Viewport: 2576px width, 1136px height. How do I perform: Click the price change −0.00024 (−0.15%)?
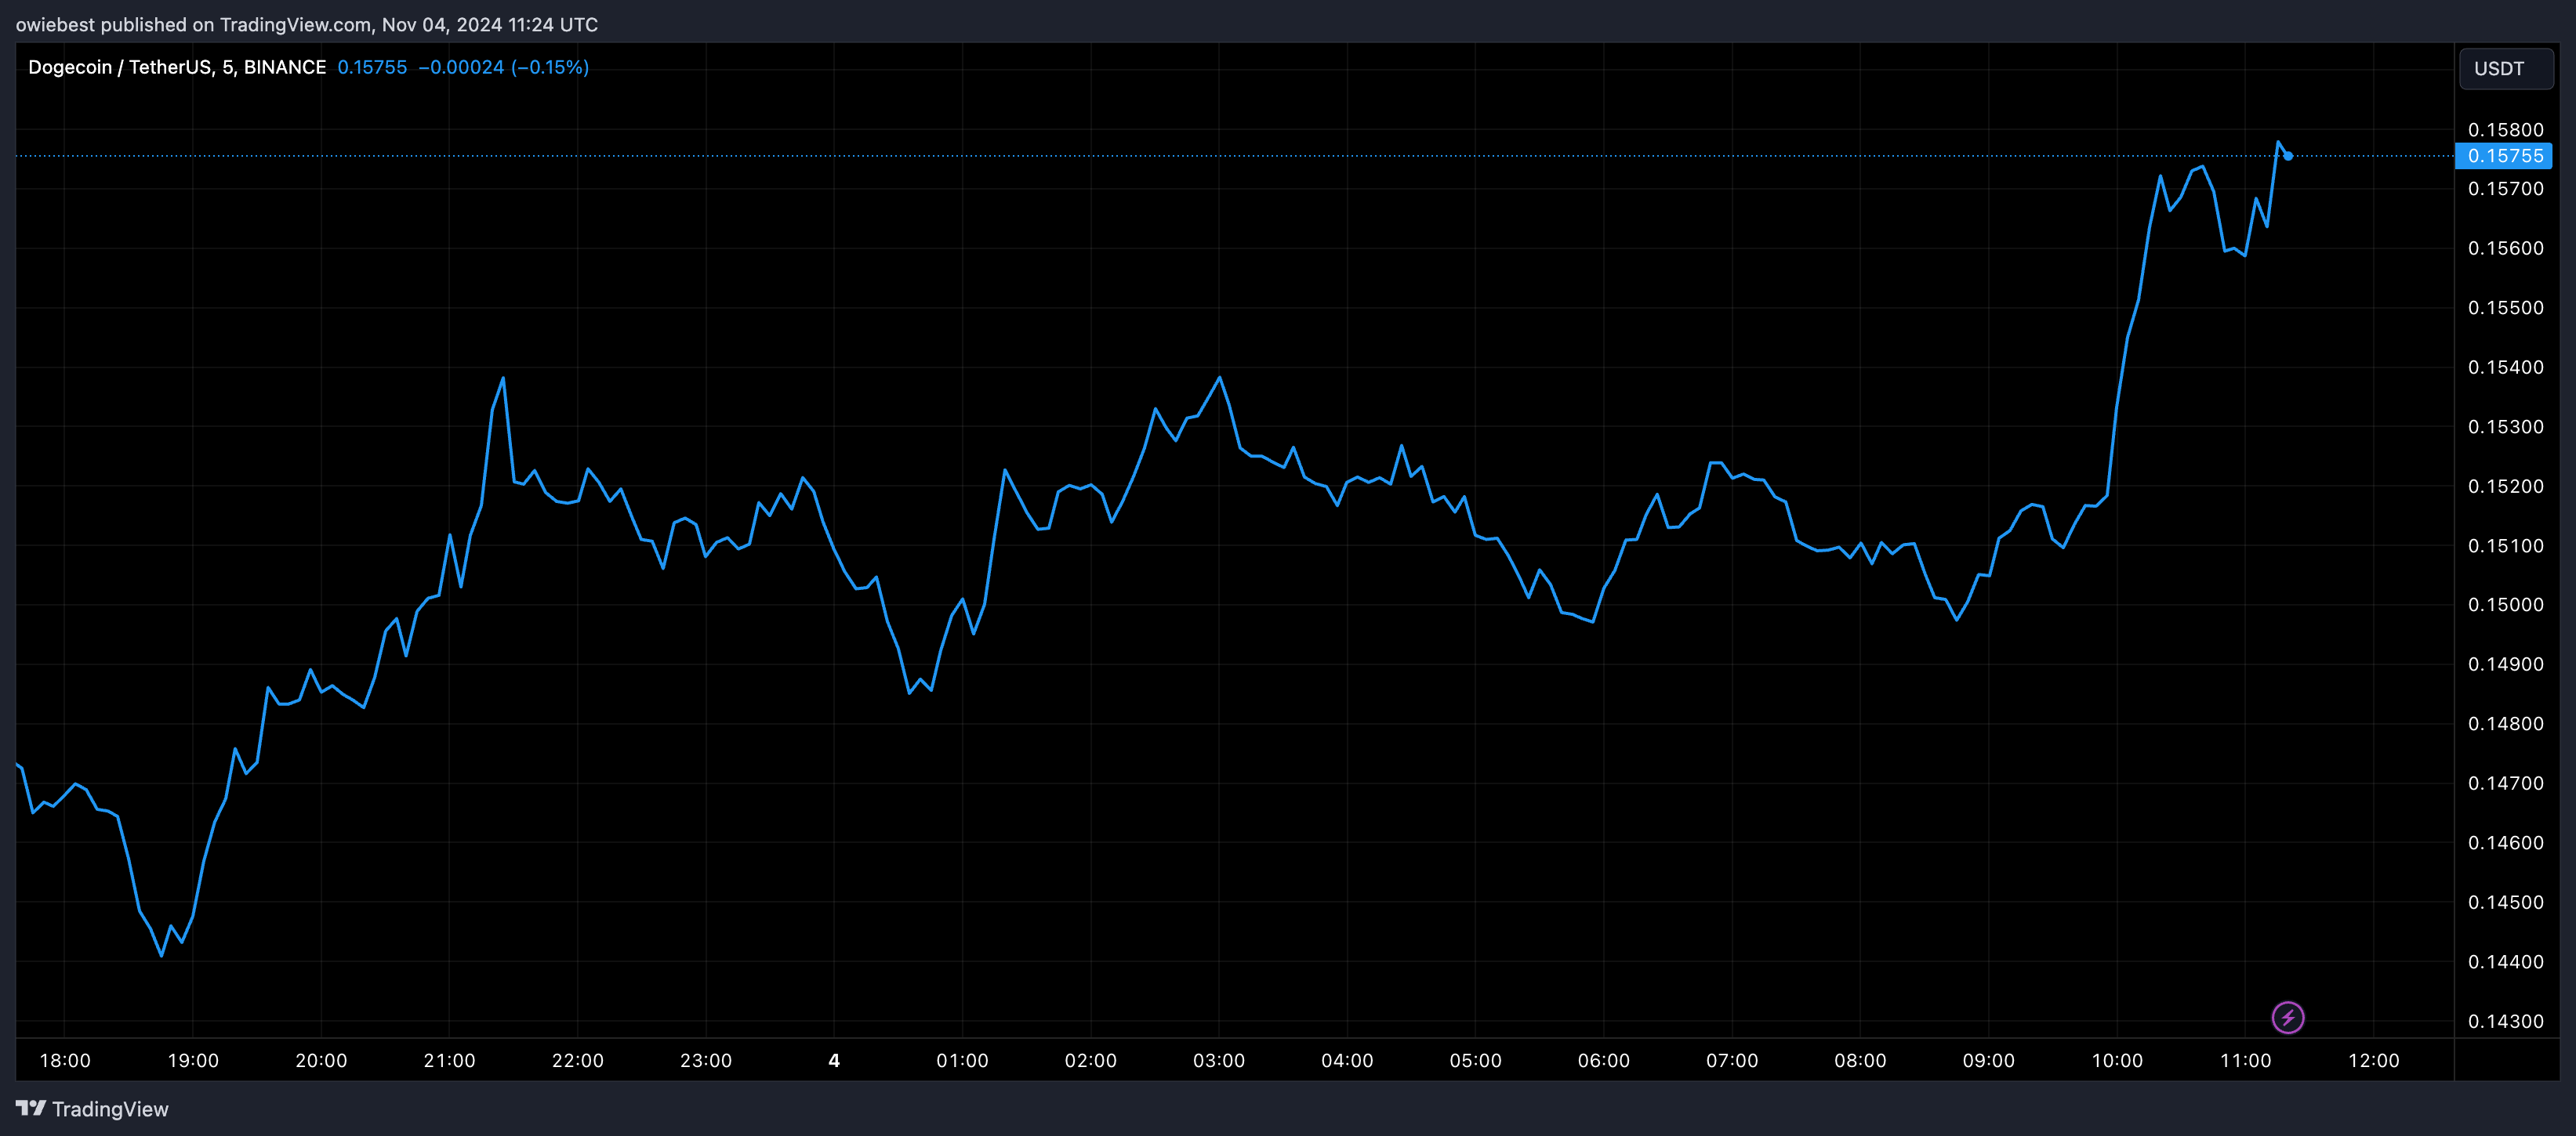click(504, 67)
